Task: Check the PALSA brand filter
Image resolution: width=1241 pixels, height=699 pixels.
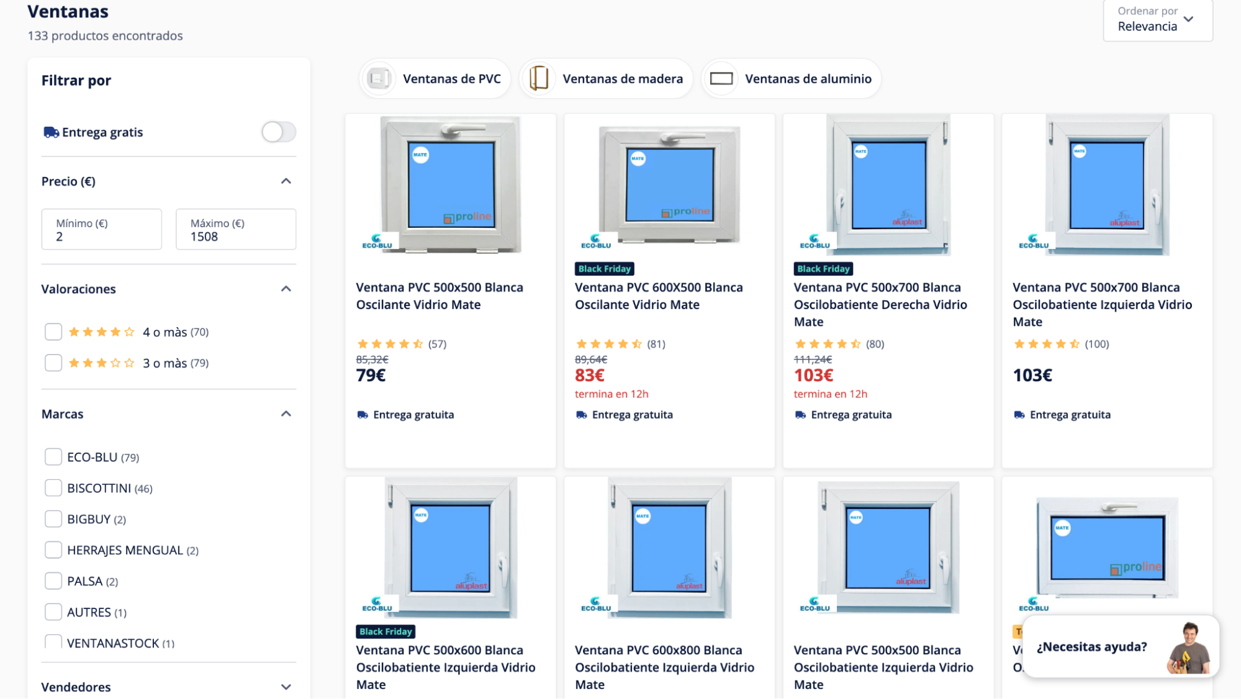Action: coord(53,581)
